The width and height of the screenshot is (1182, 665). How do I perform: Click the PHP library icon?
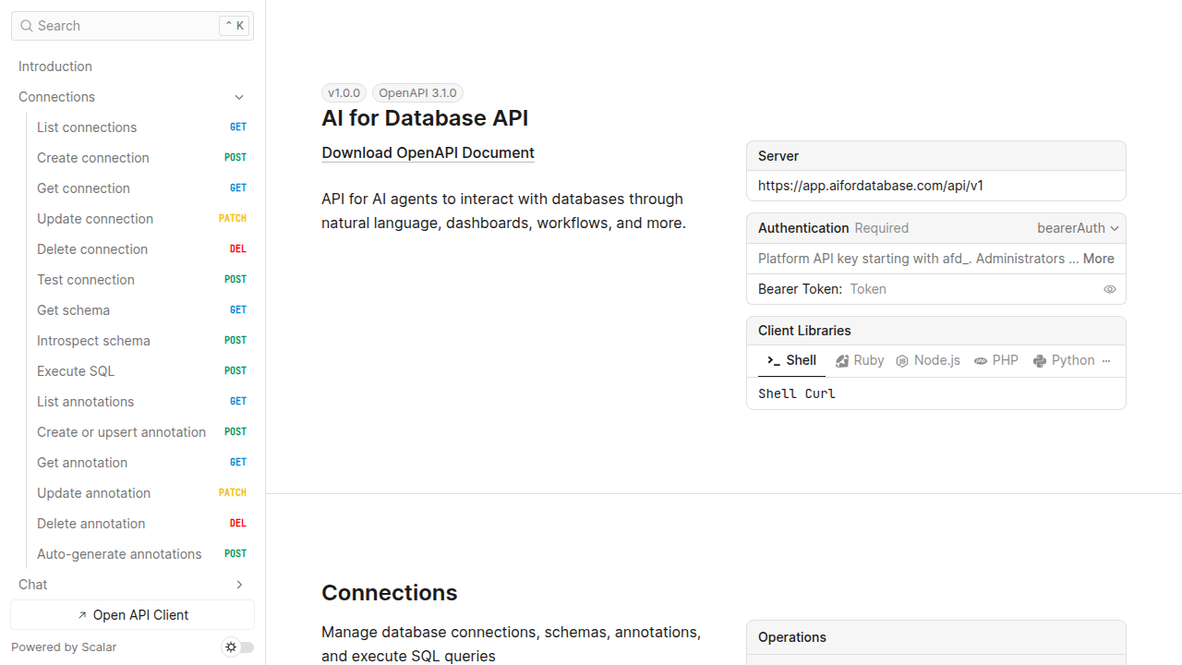tap(981, 361)
